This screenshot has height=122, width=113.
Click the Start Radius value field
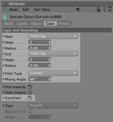click(x=40, y=48)
